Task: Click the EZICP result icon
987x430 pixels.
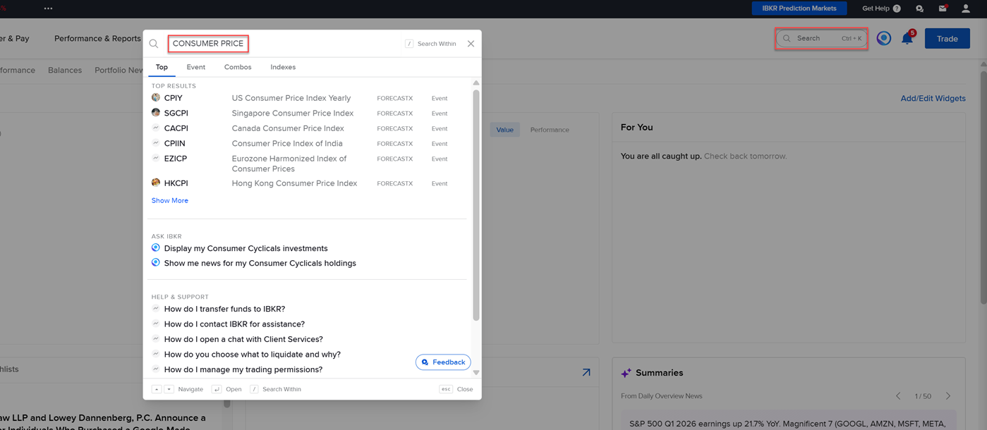Action: (x=156, y=158)
